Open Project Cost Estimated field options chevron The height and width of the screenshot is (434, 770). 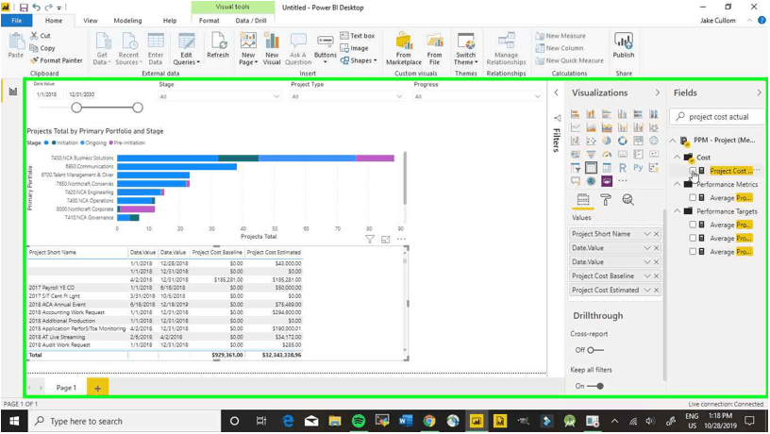tap(647, 290)
